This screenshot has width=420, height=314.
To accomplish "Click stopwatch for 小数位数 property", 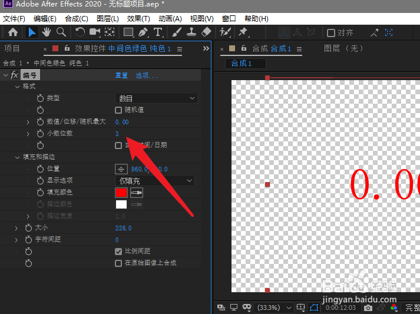I will pos(40,133).
